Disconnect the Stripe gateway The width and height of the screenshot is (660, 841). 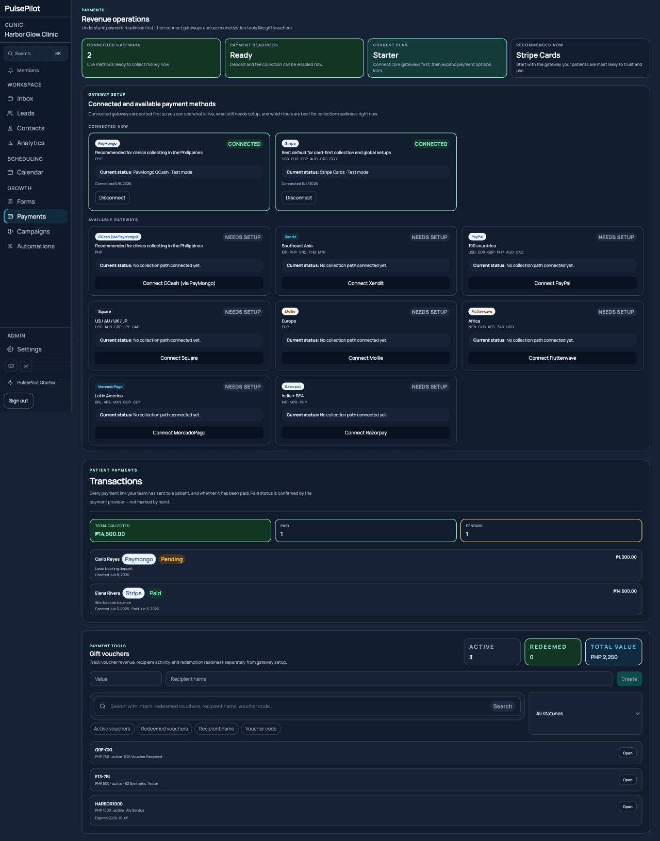pos(299,198)
